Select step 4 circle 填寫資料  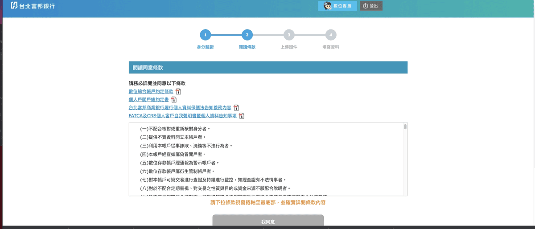click(x=331, y=35)
